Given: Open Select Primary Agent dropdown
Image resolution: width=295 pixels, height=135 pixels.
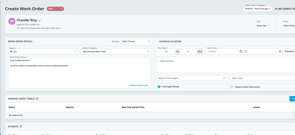Looking at the screenshot, I should click(x=192, y=78).
